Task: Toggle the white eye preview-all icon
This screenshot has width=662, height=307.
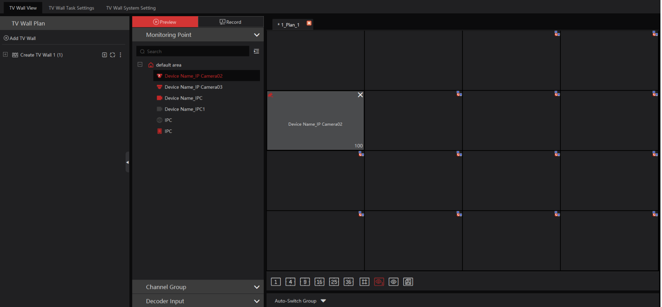Action: (394, 282)
